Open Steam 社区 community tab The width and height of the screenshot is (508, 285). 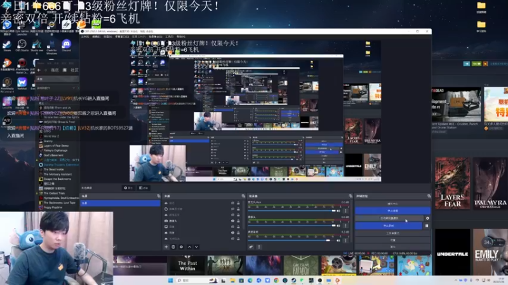(74, 70)
